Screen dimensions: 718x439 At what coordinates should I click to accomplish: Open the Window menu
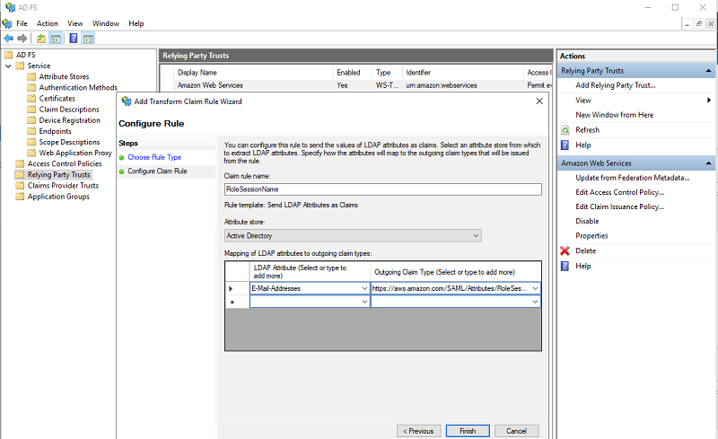[106, 23]
